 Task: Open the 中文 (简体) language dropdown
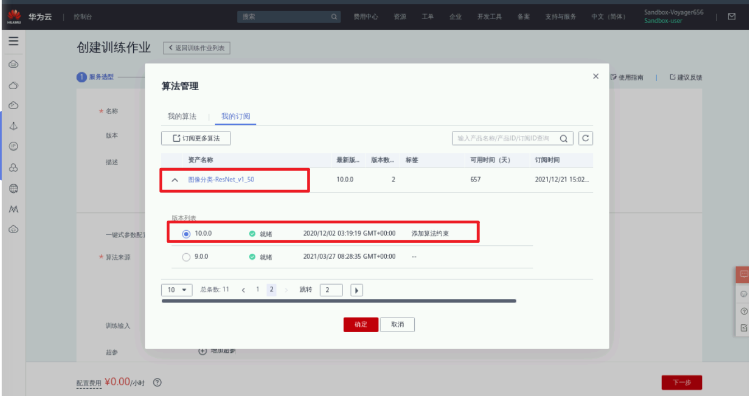(608, 17)
